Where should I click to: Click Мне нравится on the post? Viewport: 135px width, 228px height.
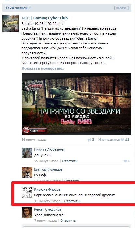pyautogui.click(x=109, y=140)
